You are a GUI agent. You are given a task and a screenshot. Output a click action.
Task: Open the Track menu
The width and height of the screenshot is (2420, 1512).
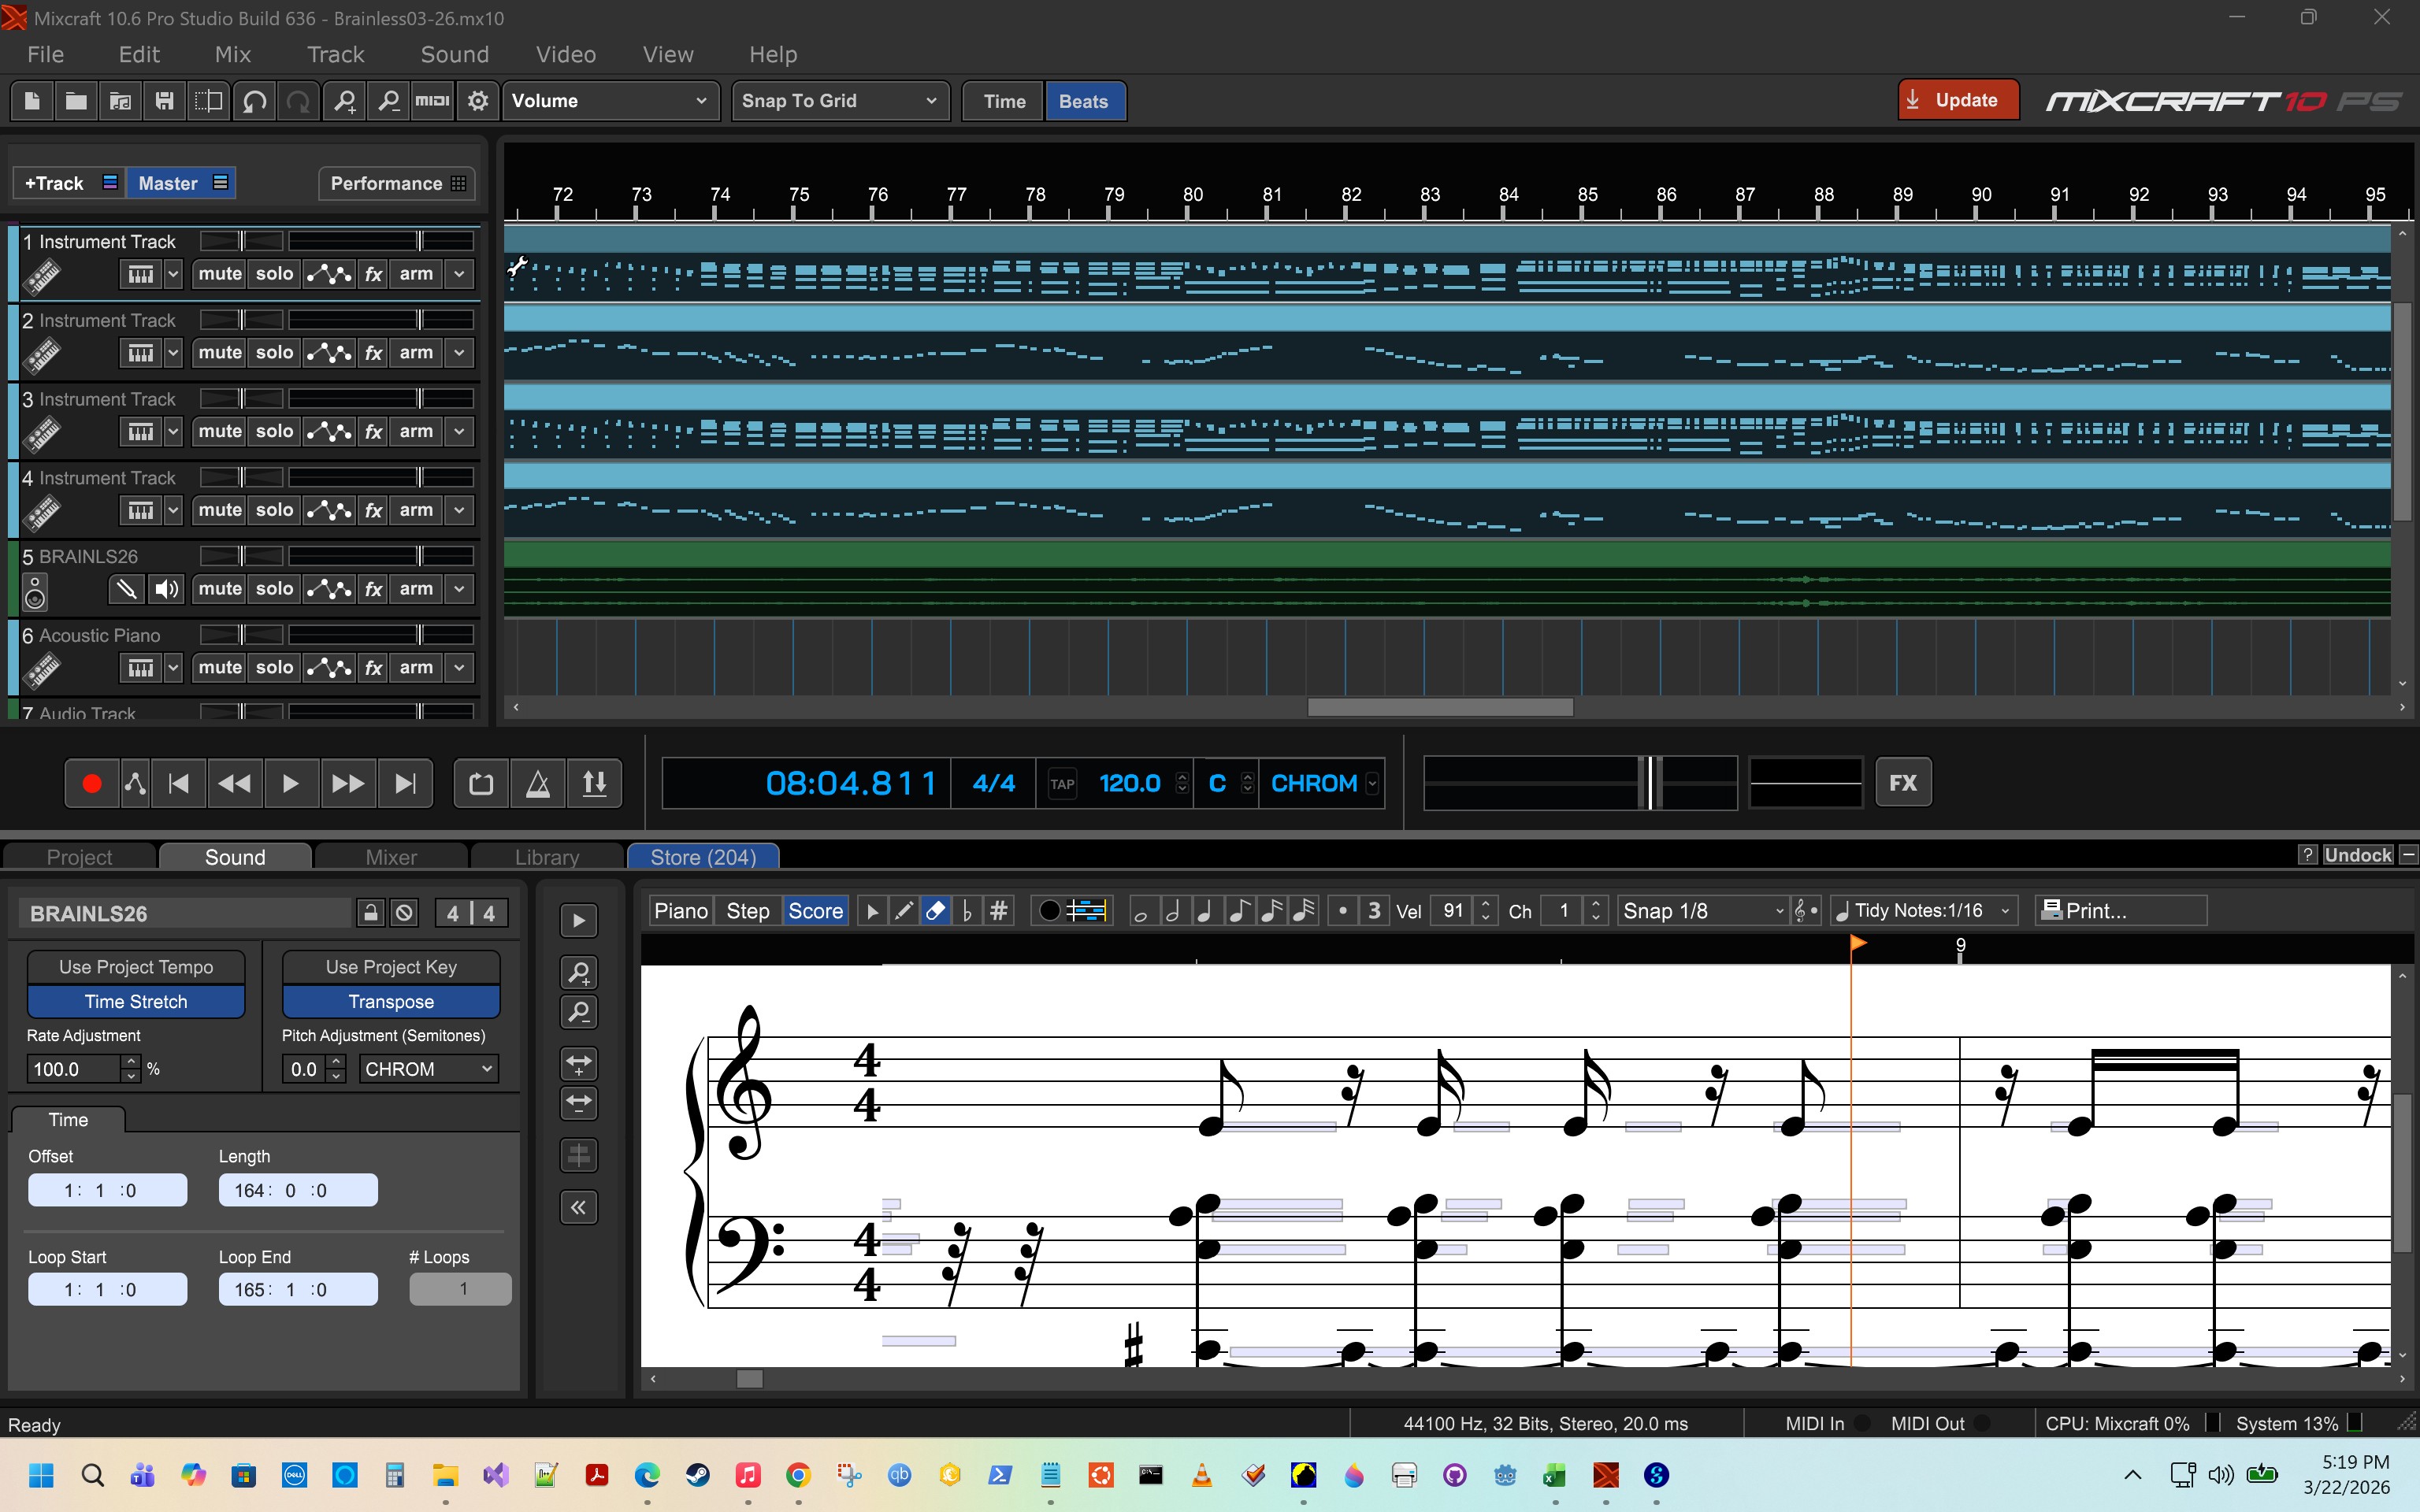tap(335, 55)
